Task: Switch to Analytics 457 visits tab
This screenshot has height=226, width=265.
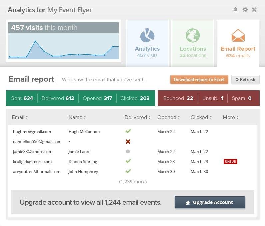Action: click(x=147, y=43)
